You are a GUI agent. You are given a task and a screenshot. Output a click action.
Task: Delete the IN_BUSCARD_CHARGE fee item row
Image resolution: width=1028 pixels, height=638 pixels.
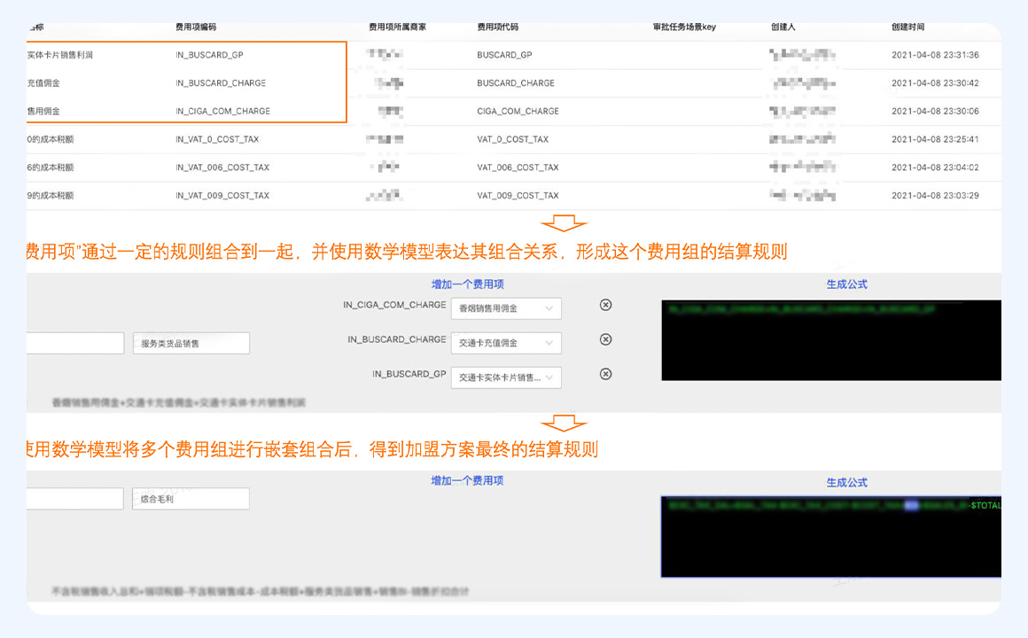click(x=605, y=339)
